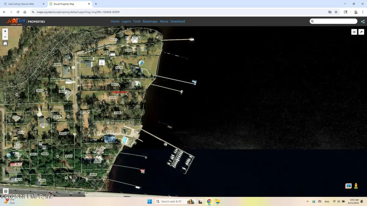Open the map legend list icon

pyautogui.click(x=354, y=32)
